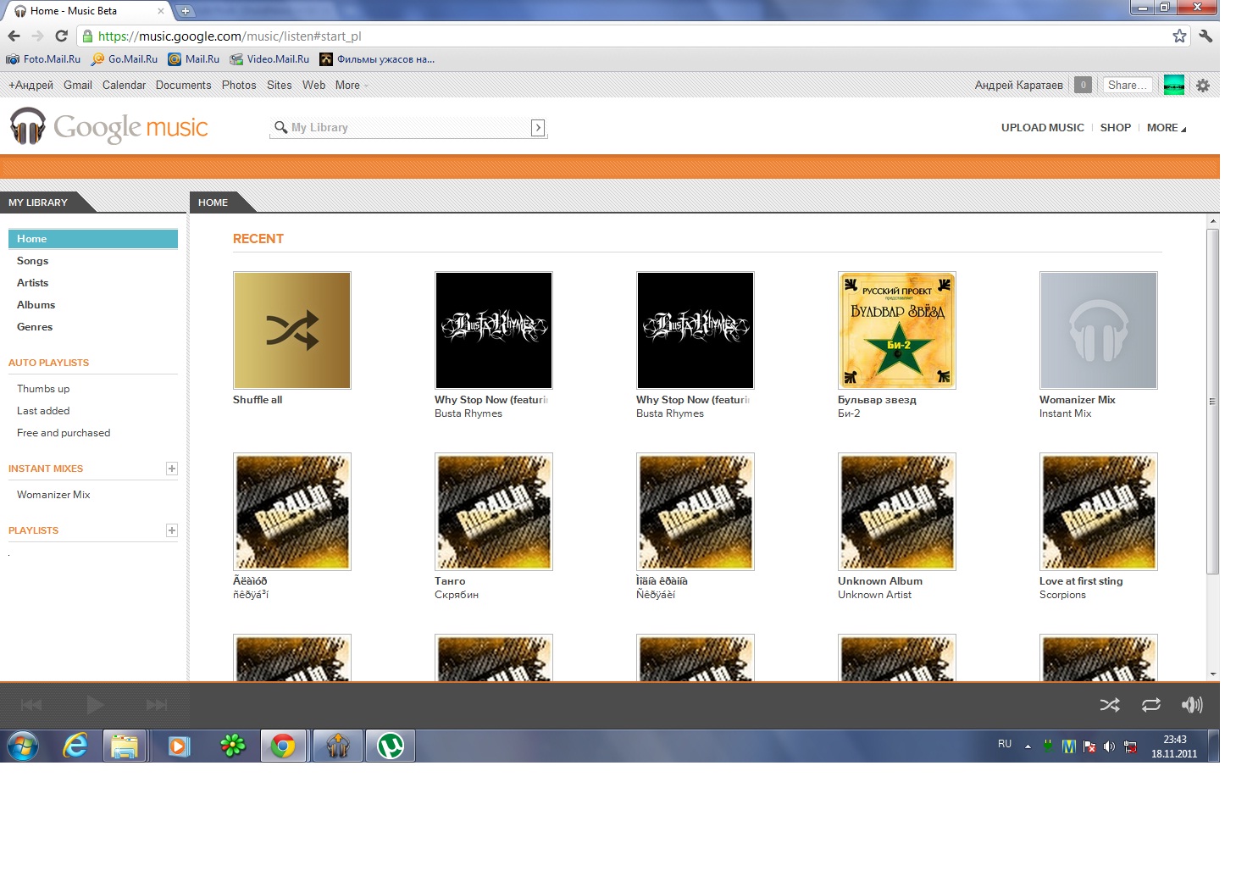Click the browser back arrow
Screen dimensions: 1236x871
(x=14, y=36)
